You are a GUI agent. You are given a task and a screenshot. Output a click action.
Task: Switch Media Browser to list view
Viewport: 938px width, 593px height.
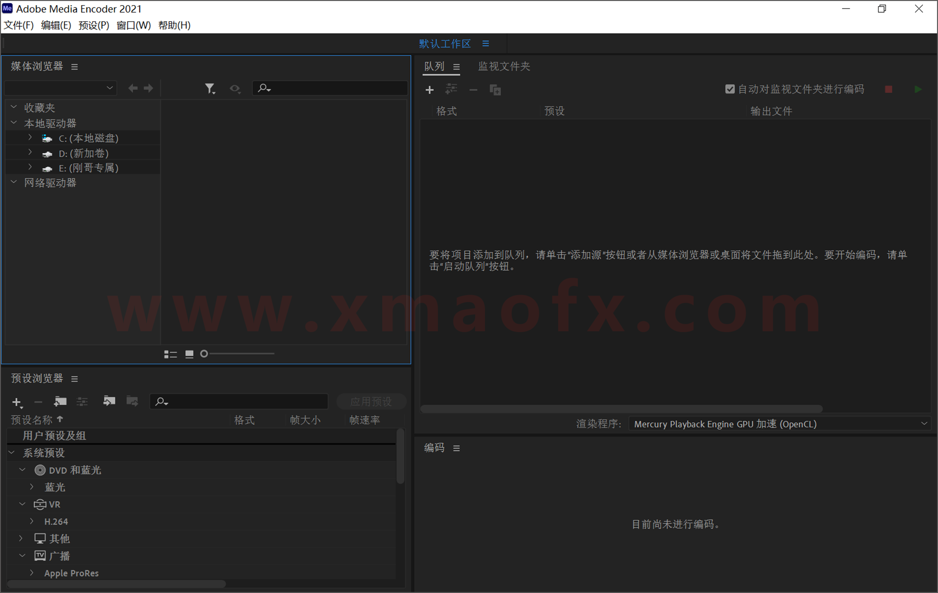click(171, 354)
